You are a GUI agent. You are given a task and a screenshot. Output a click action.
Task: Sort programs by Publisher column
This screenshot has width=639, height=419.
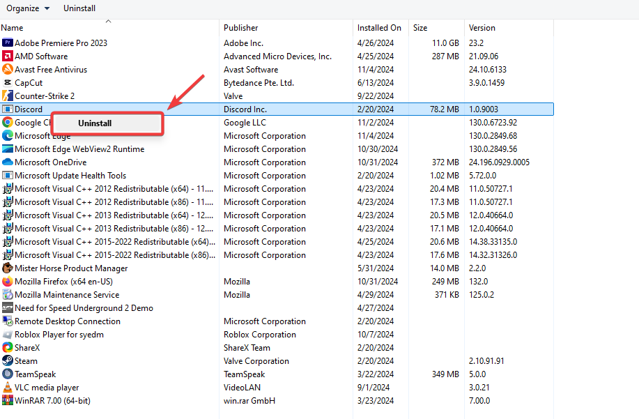[241, 28]
